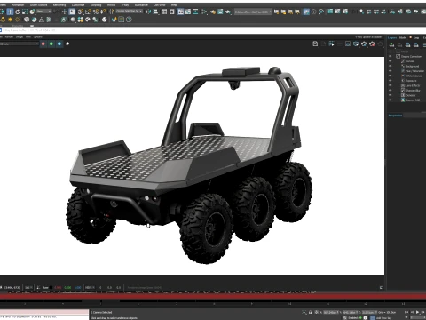Activate the Select and Scale tool

25,12
